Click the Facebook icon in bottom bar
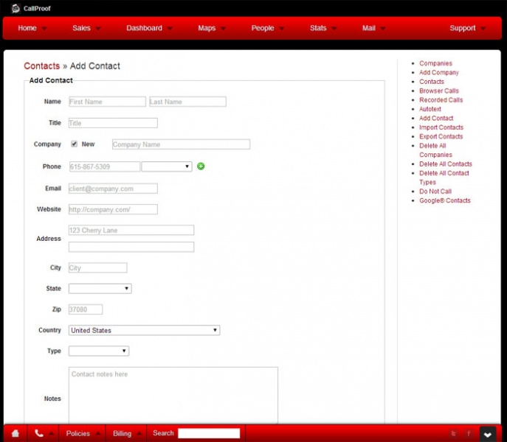Viewport: 507px width, 442px height. pyautogui.click(x=469, y=434)
